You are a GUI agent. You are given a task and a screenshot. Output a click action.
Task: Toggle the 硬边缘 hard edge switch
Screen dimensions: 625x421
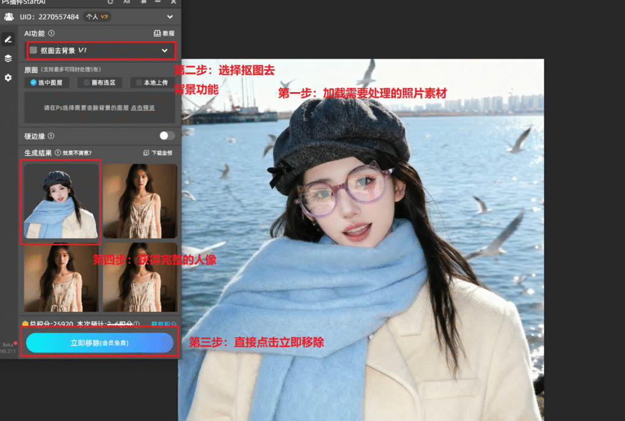click(x=167, y=136)
